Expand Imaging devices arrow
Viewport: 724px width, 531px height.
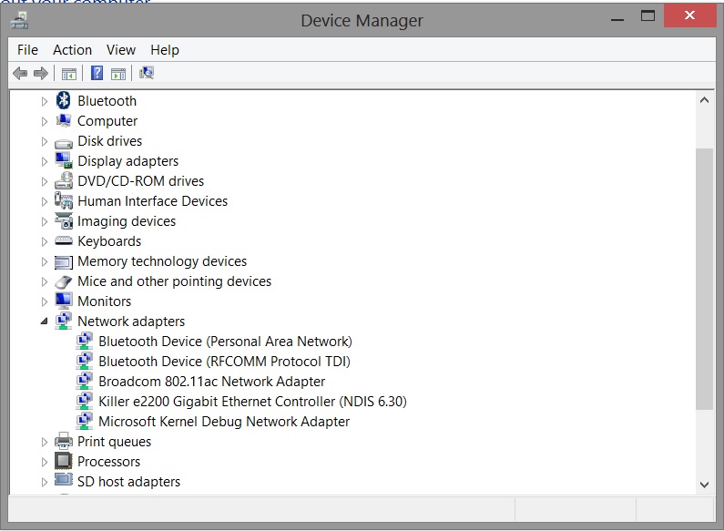click(x=45, y=221)
